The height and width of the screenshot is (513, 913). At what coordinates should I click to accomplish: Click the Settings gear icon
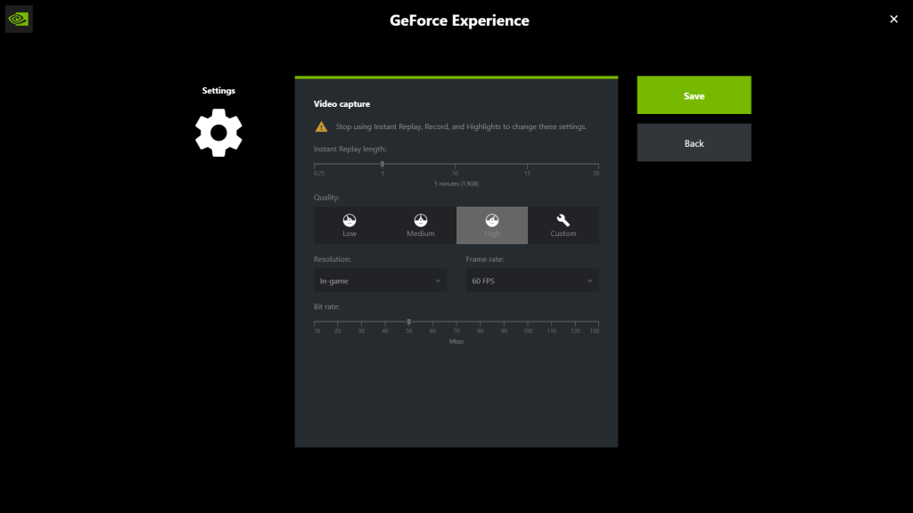click(x=218, y=133)
